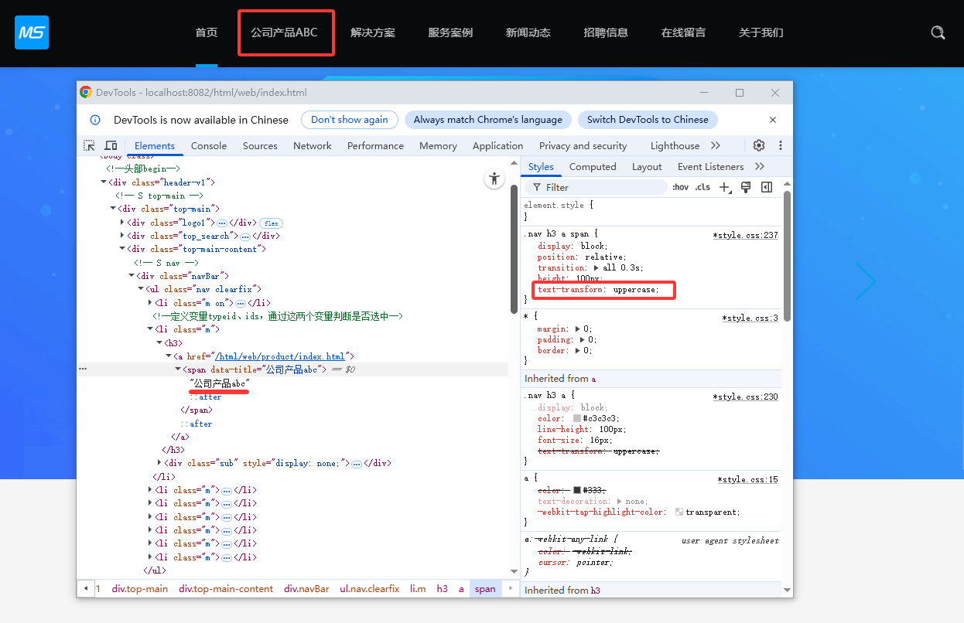The width and height of the screenshot is (964, 623).
Task: Toggle the device toolbar icon
Action: [111, 145]
